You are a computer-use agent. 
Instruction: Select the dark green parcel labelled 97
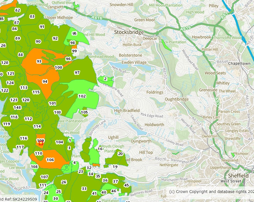tap(77, 73)
